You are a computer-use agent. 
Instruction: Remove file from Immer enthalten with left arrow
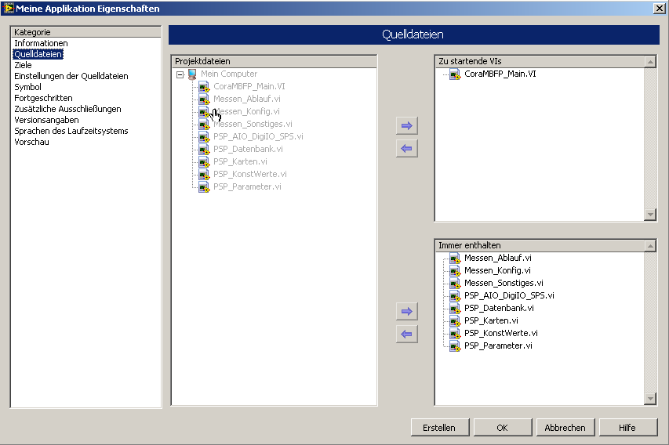[x=406, y=335]
